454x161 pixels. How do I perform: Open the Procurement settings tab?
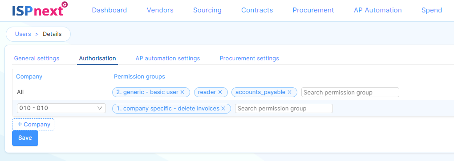(249, 58)
